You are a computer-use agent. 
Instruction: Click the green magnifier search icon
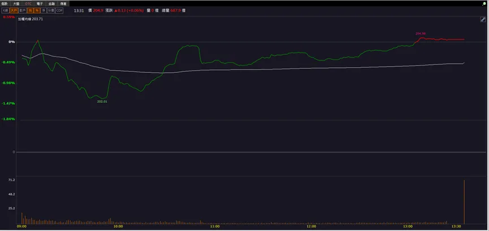click(484, 4)
